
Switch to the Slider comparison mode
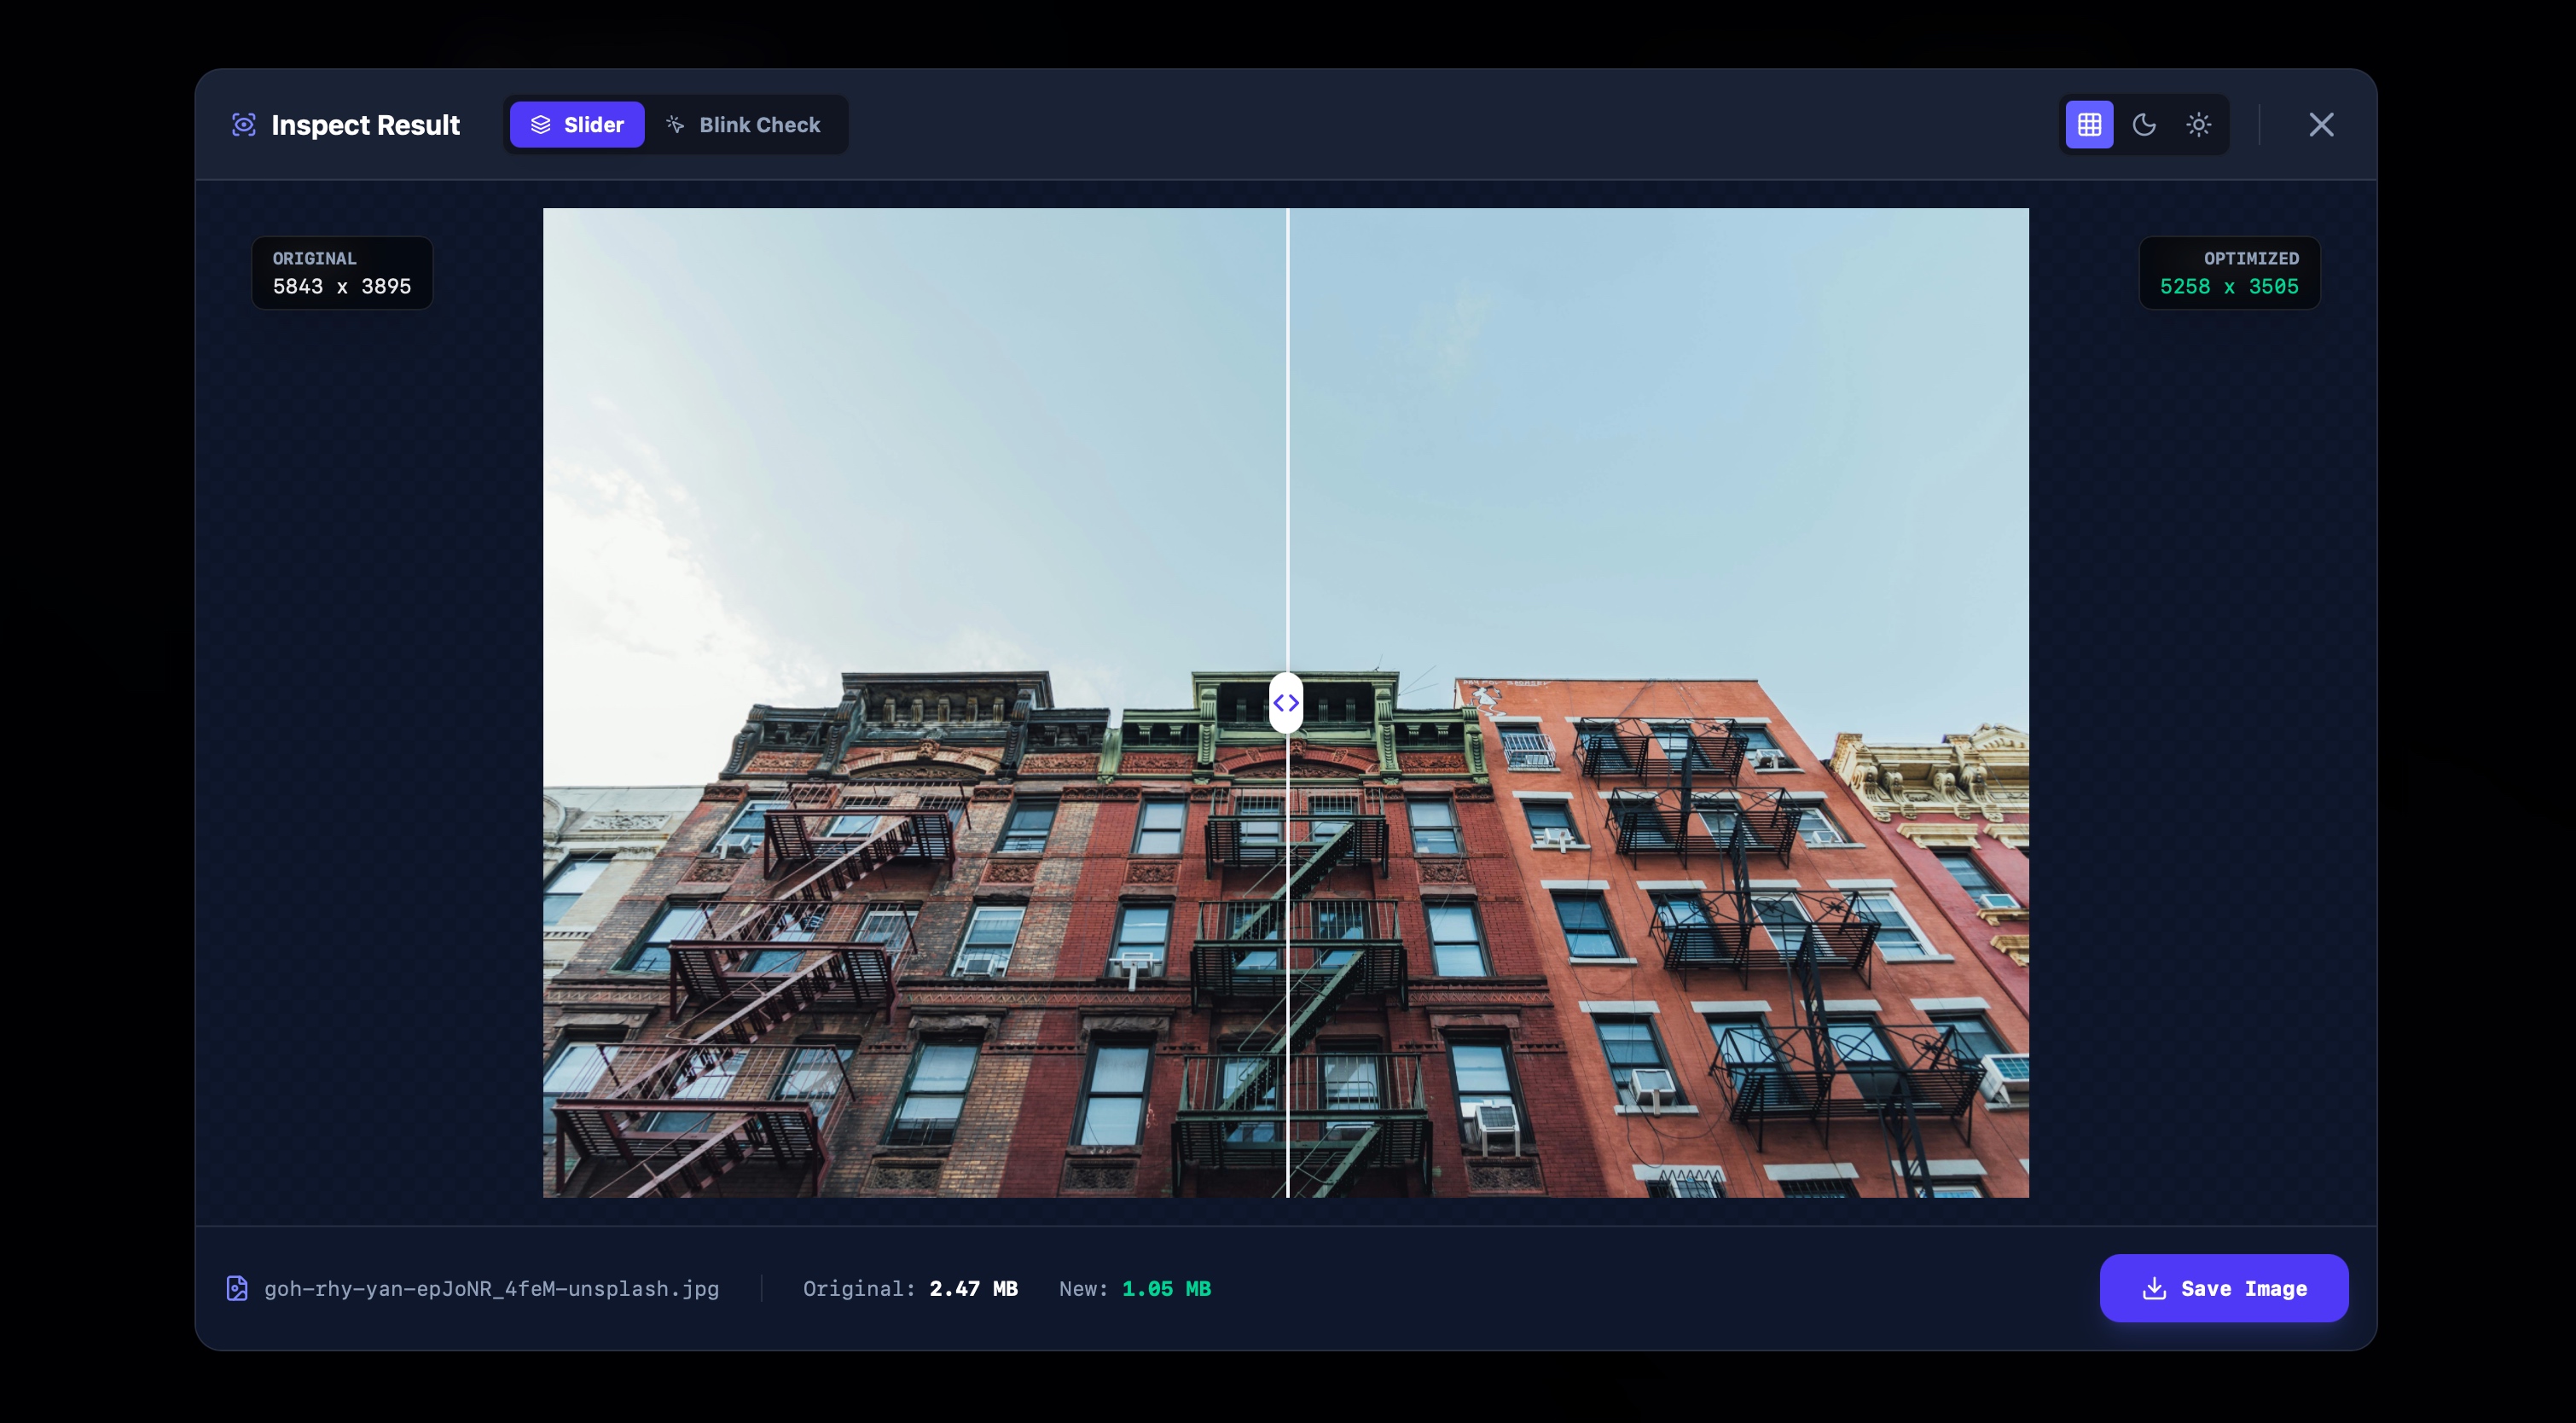click(577, 125)
